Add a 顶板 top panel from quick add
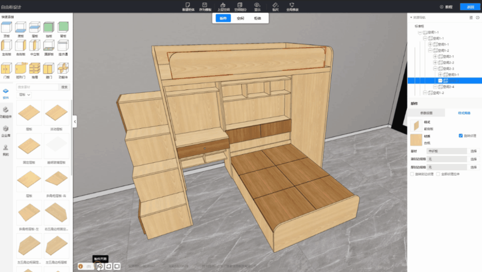Screen dimensions: 482x272 (7, 28)
